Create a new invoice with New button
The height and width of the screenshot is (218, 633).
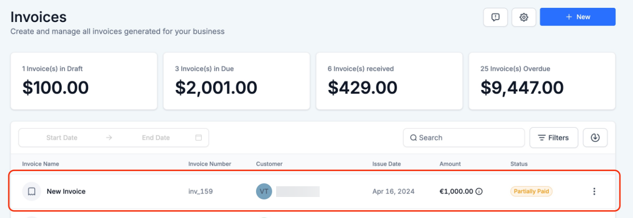tap(578, 17)
